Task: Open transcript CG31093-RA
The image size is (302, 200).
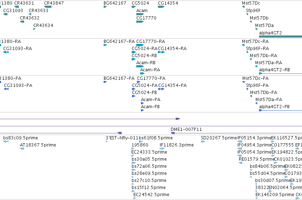Action: [x=17, y=49]
